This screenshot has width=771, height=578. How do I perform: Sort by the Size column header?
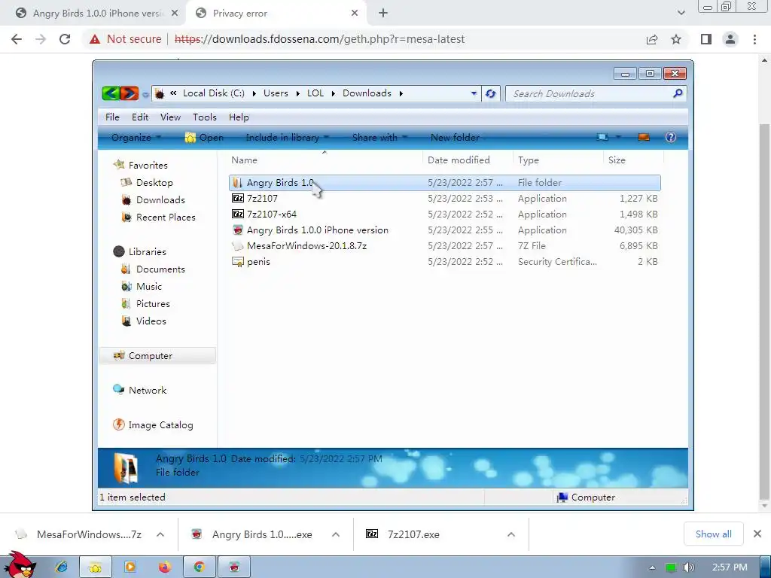633,160
